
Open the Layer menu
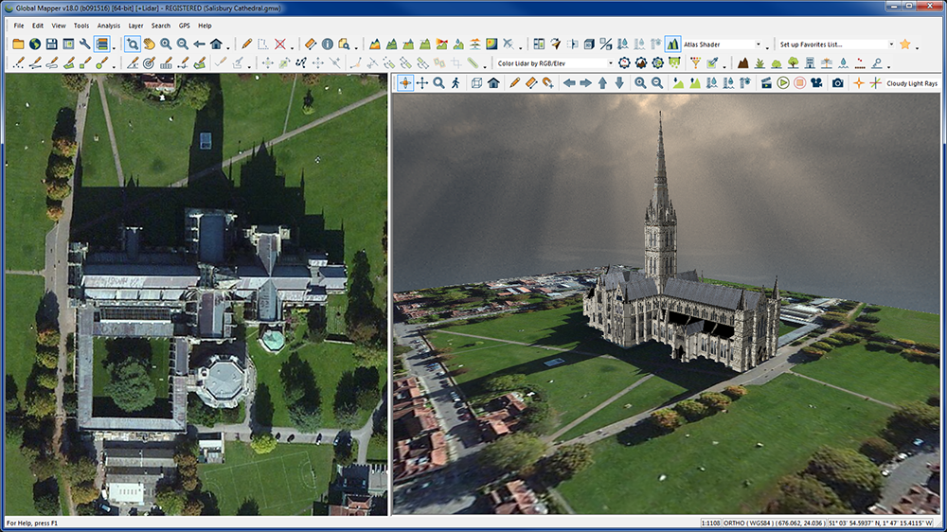pos(135,26)
